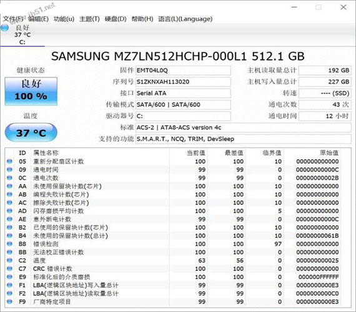Click the host reads value 192 GB

click(x=325, y=71)
